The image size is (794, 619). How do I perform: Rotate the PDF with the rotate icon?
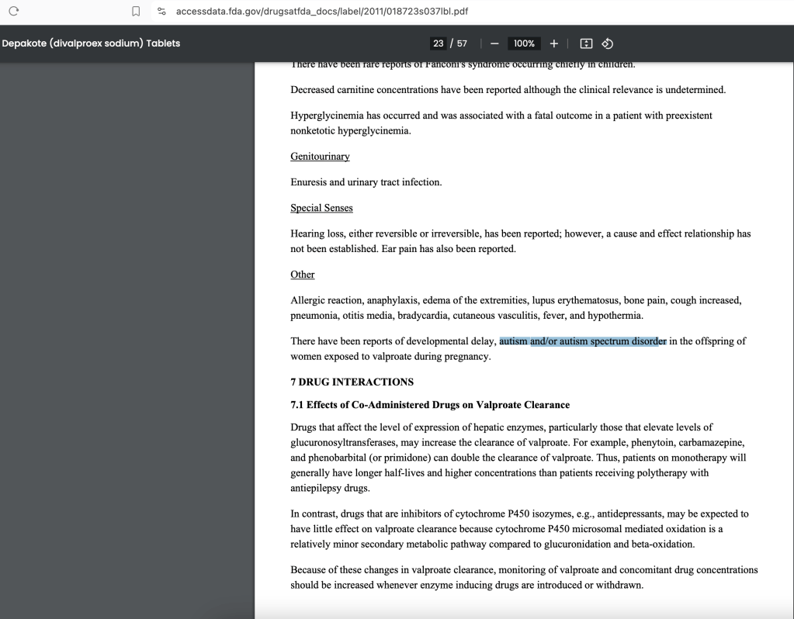pos(608,43)
